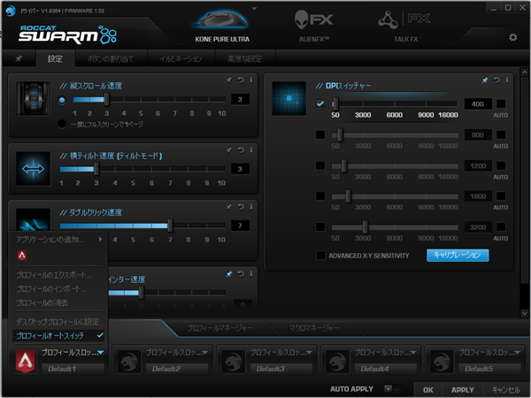The width and height of the screenshot is (531, 398).
Task: Enable the 1600 DPI level checkbox
Action: pyautogui.click(x=320, y=196)
